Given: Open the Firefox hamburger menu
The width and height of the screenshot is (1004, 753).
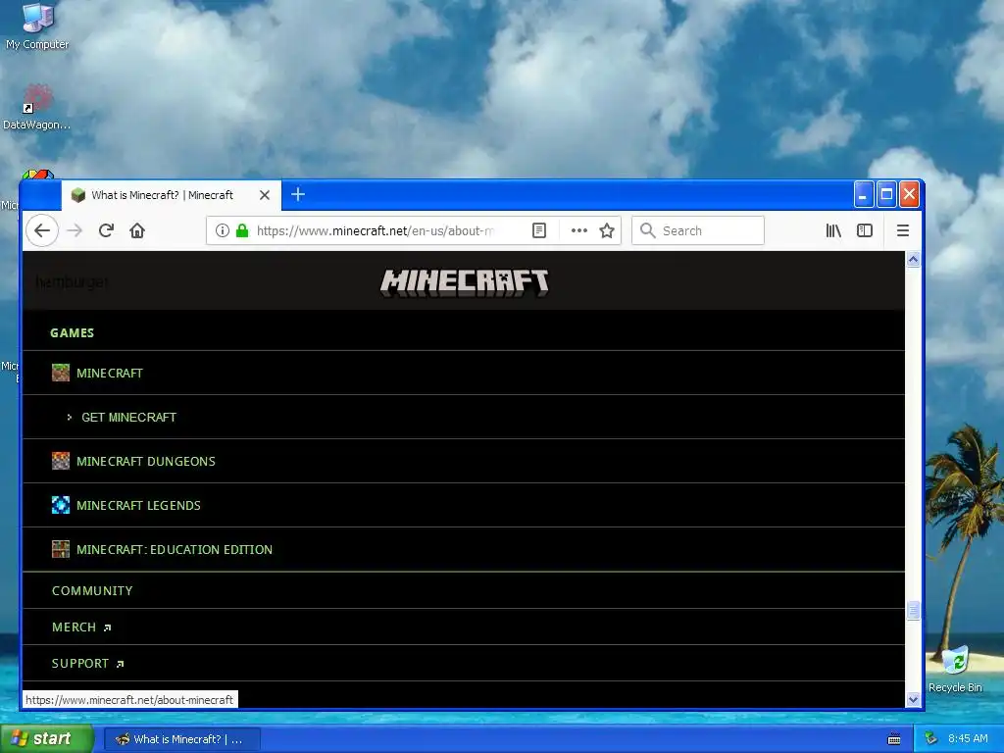Looking at the screenshot, I should pos(903,230).
